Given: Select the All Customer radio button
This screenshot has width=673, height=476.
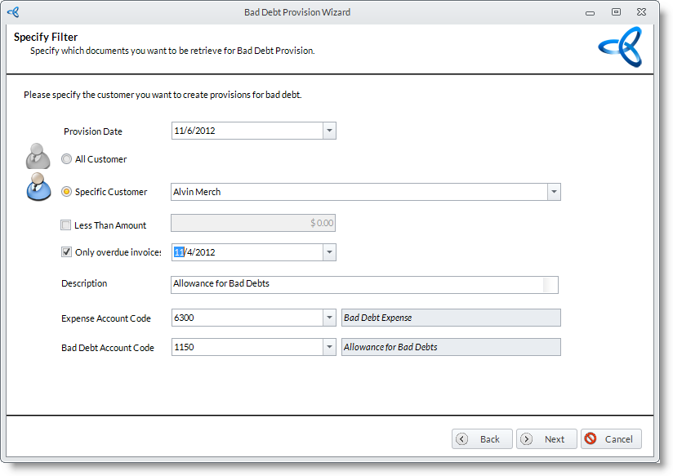Looking at the screenshot, I should (67, 159).
